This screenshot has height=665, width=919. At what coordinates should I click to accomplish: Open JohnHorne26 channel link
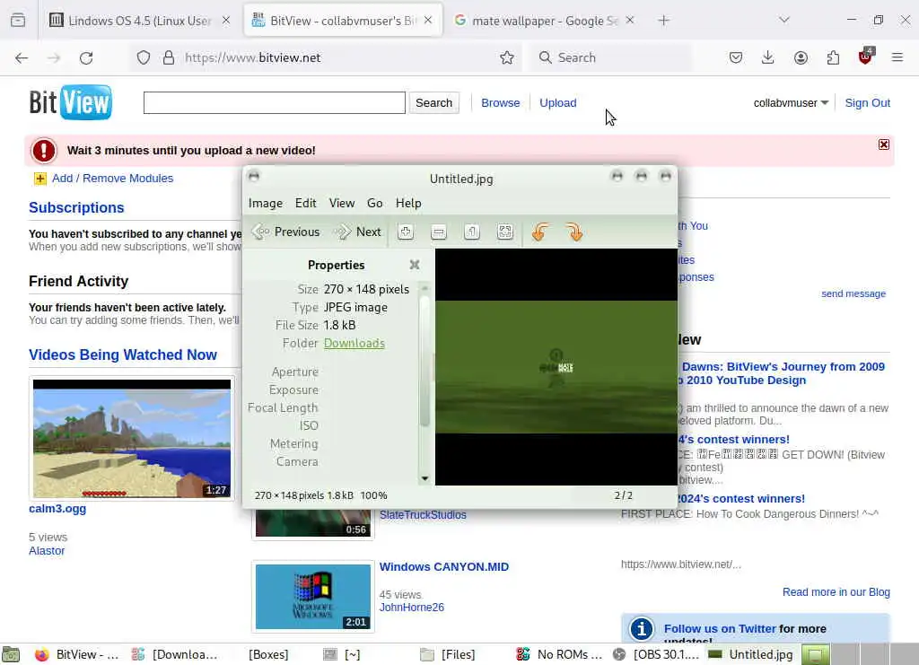click(411, 608)
